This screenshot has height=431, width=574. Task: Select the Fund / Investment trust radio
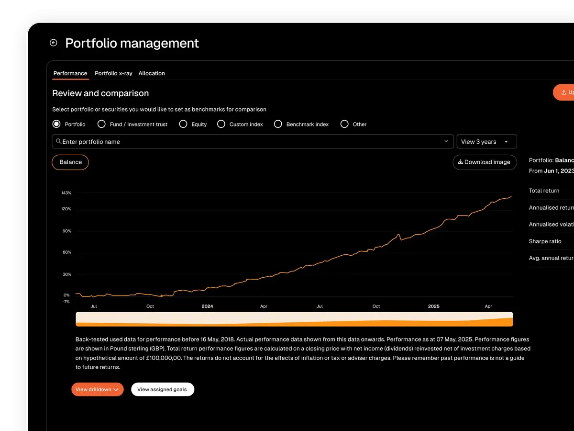click(x=101, y=124)
